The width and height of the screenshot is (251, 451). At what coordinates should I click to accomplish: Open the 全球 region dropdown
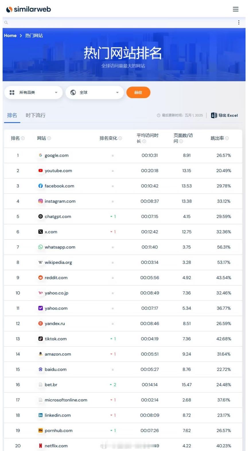[x=95, y=92]
